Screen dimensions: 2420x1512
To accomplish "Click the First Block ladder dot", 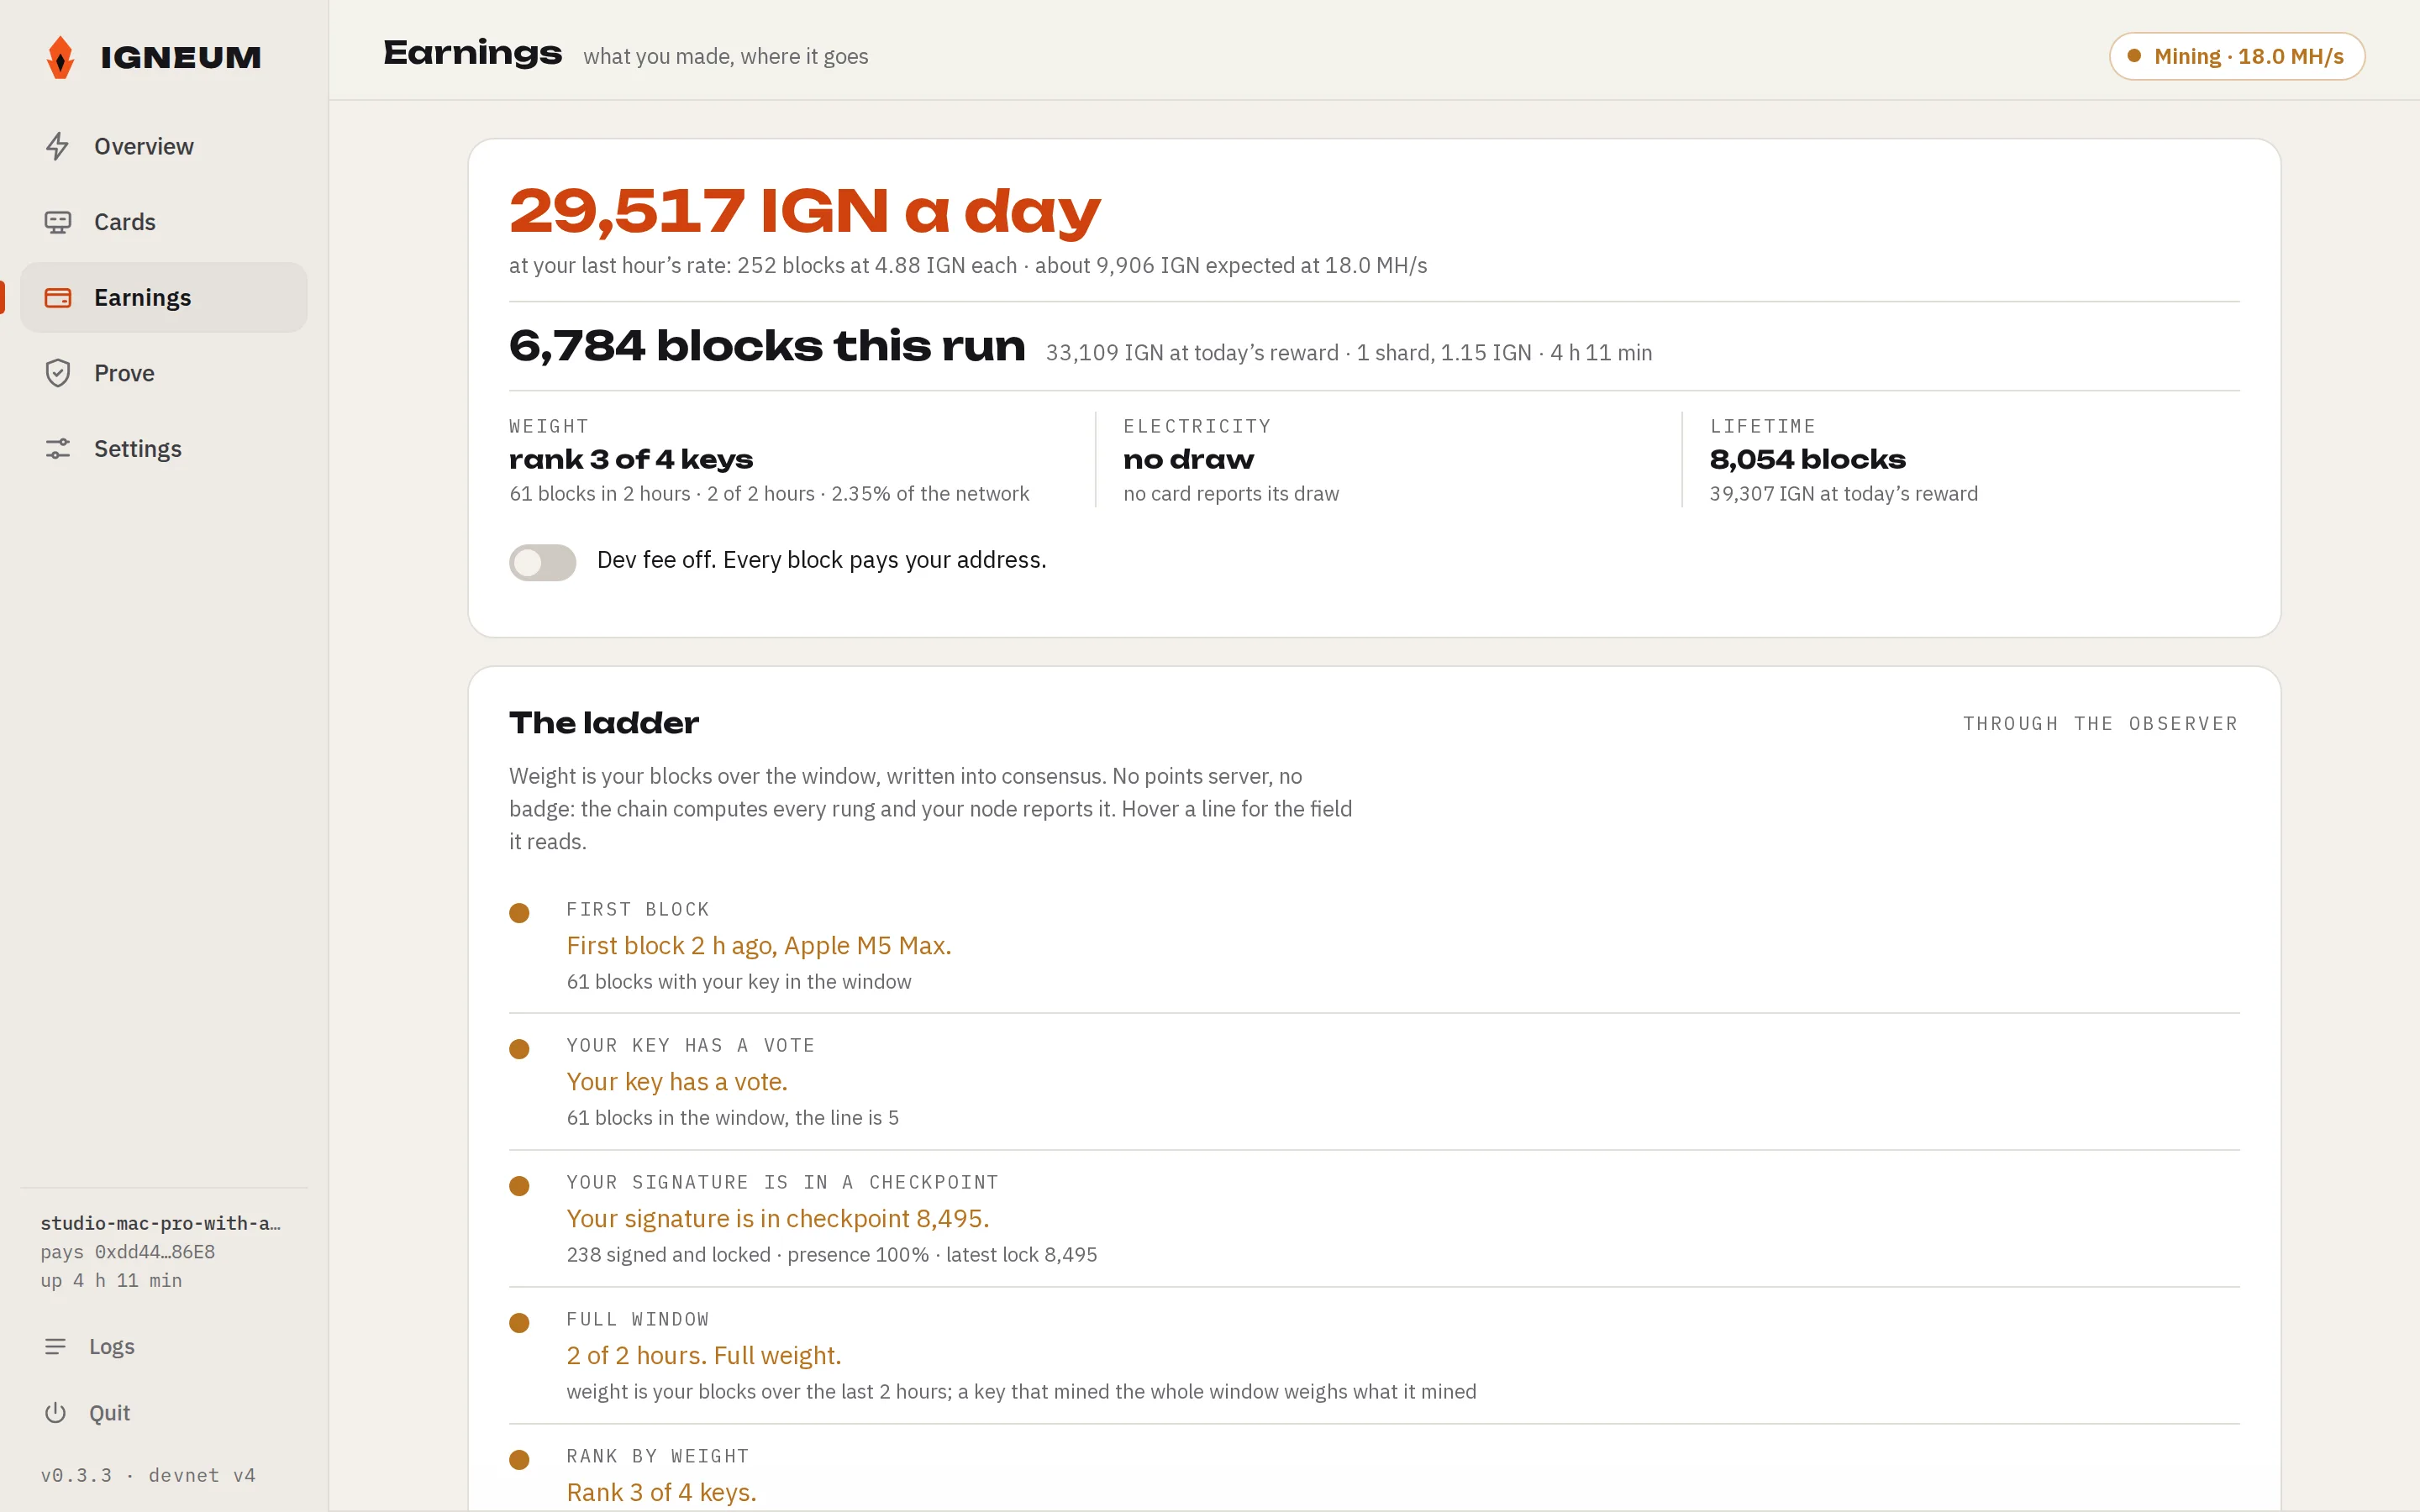I will pos(519,913).
